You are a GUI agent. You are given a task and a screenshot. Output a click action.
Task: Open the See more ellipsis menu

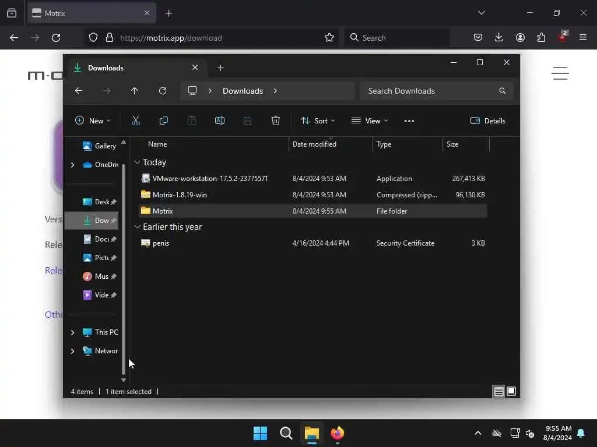tap(409, 121)
